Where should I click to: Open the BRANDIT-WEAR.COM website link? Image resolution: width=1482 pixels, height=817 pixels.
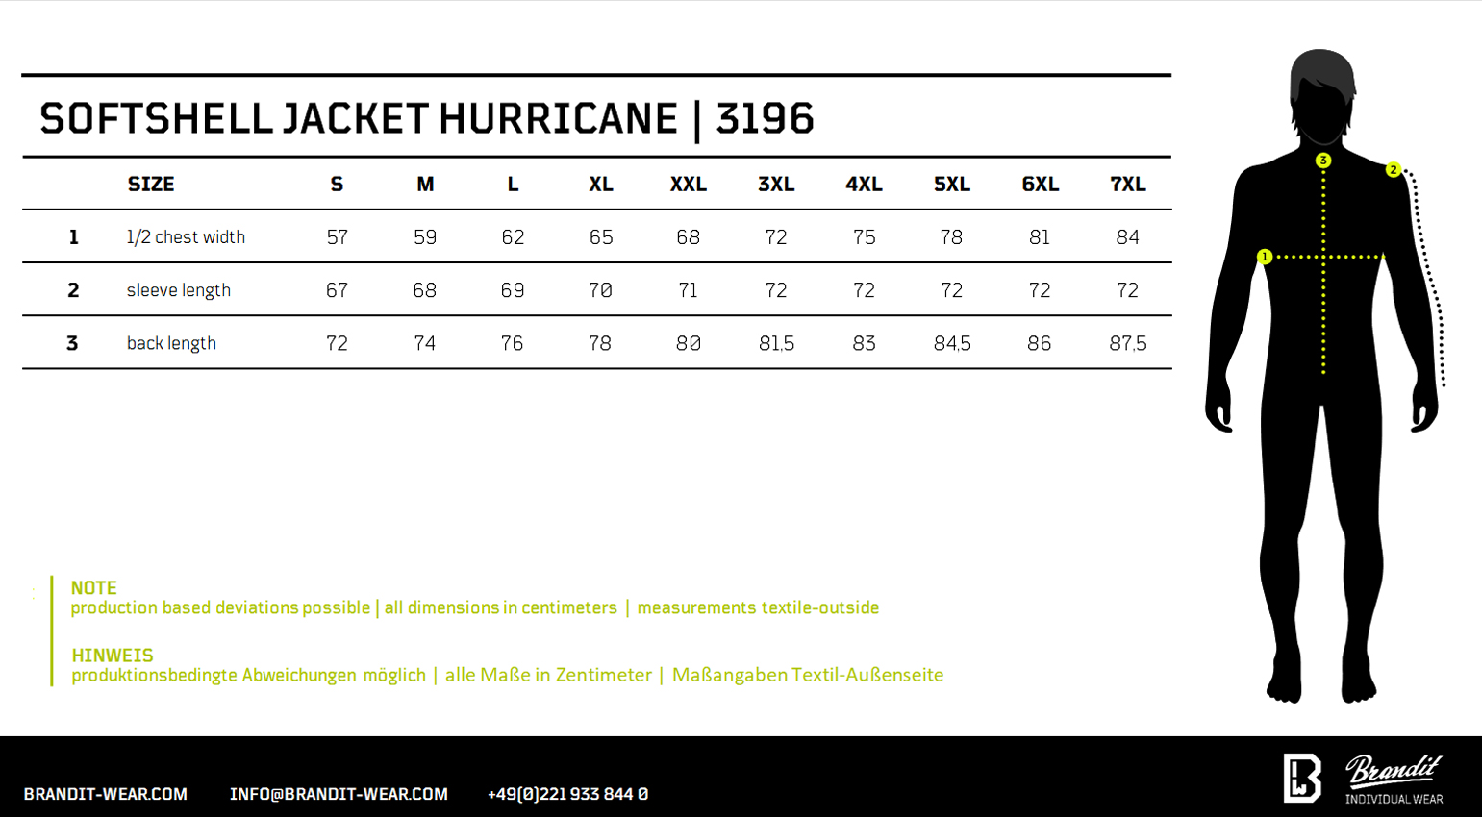pyautogui.click(x=106, y=794)
